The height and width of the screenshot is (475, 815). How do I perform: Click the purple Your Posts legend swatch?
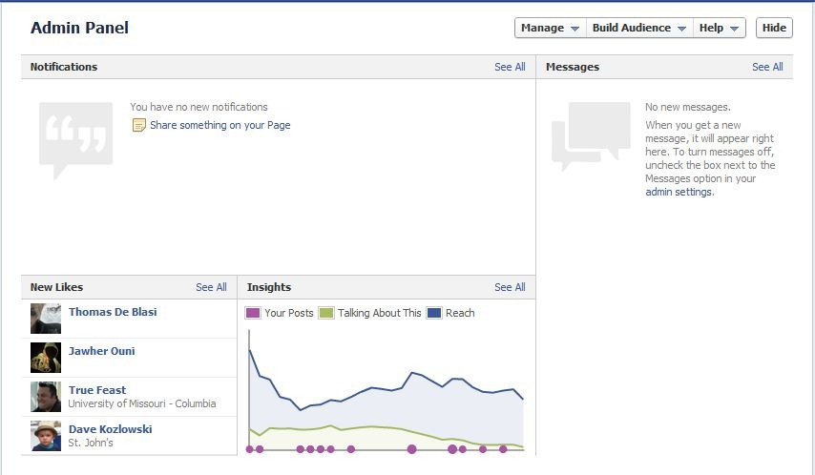[253, 313]
